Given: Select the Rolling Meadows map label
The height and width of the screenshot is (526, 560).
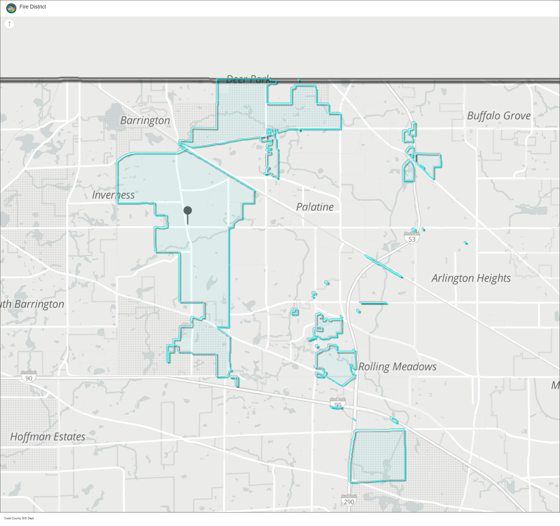Looking at the screenshot, I should click(x=397, y=366).
